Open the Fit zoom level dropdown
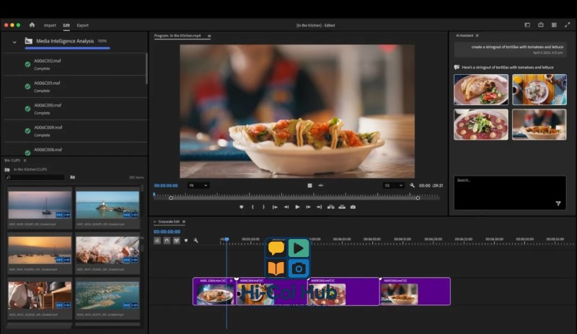577x334 pixels. (198, 185)
